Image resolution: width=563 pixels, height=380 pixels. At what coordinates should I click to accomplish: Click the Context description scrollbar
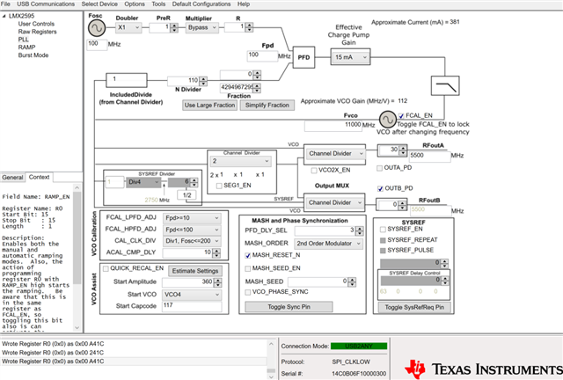(x=77, y=258)
